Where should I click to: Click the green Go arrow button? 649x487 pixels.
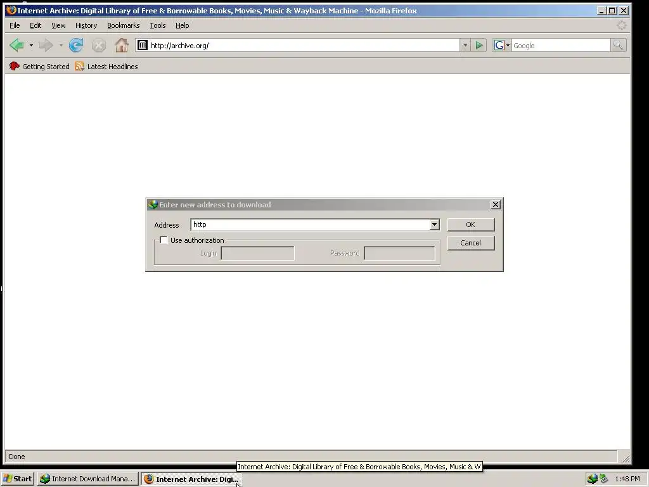coord(479,45)
